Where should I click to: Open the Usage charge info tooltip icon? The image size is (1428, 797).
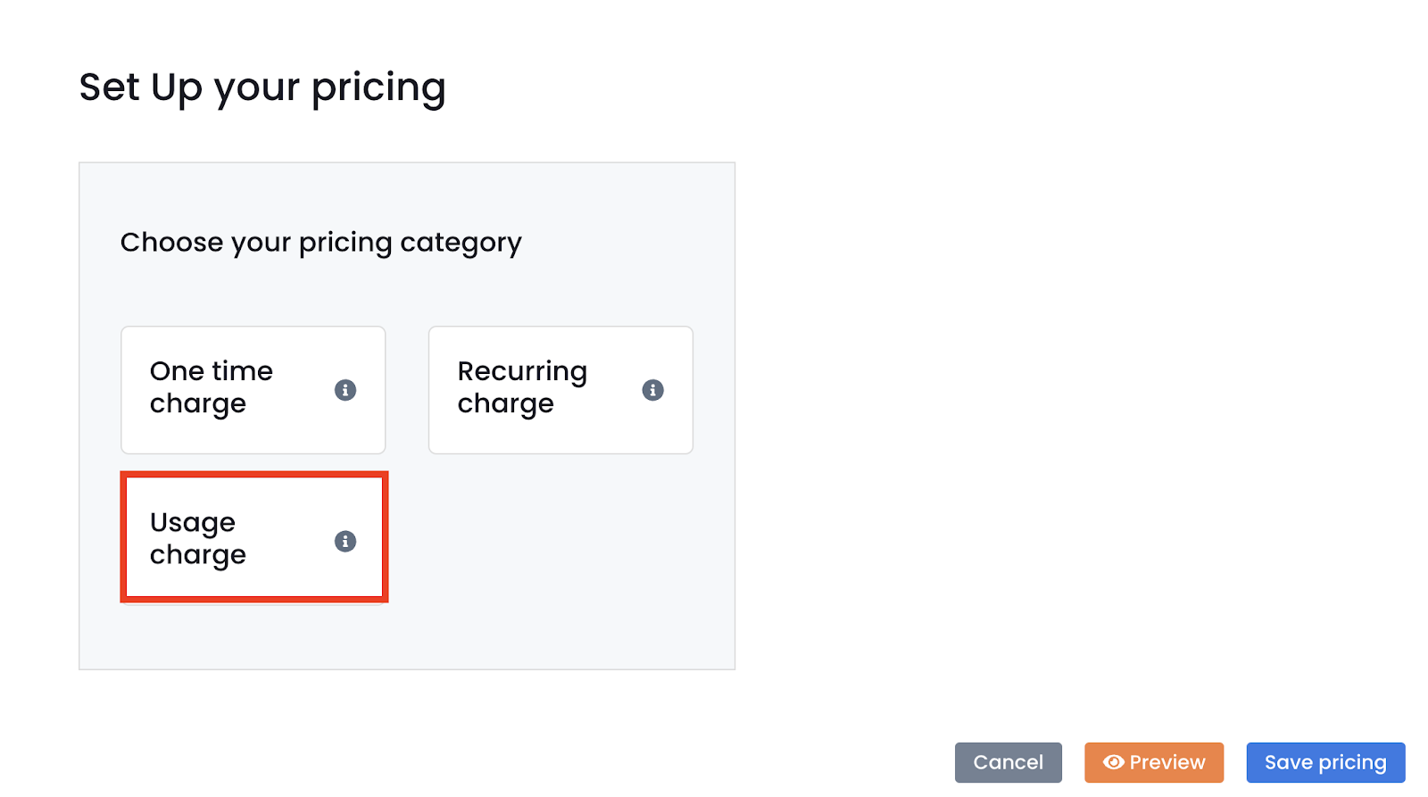tap(345, 541)
